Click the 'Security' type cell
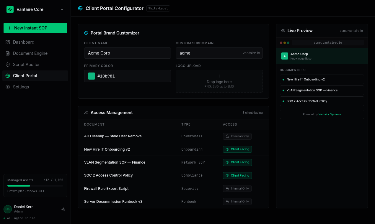The height and width of the screenshot is (224, 375). tap(190, 189)
